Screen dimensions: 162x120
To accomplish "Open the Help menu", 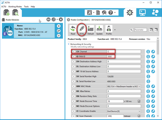I will (33, 7).
